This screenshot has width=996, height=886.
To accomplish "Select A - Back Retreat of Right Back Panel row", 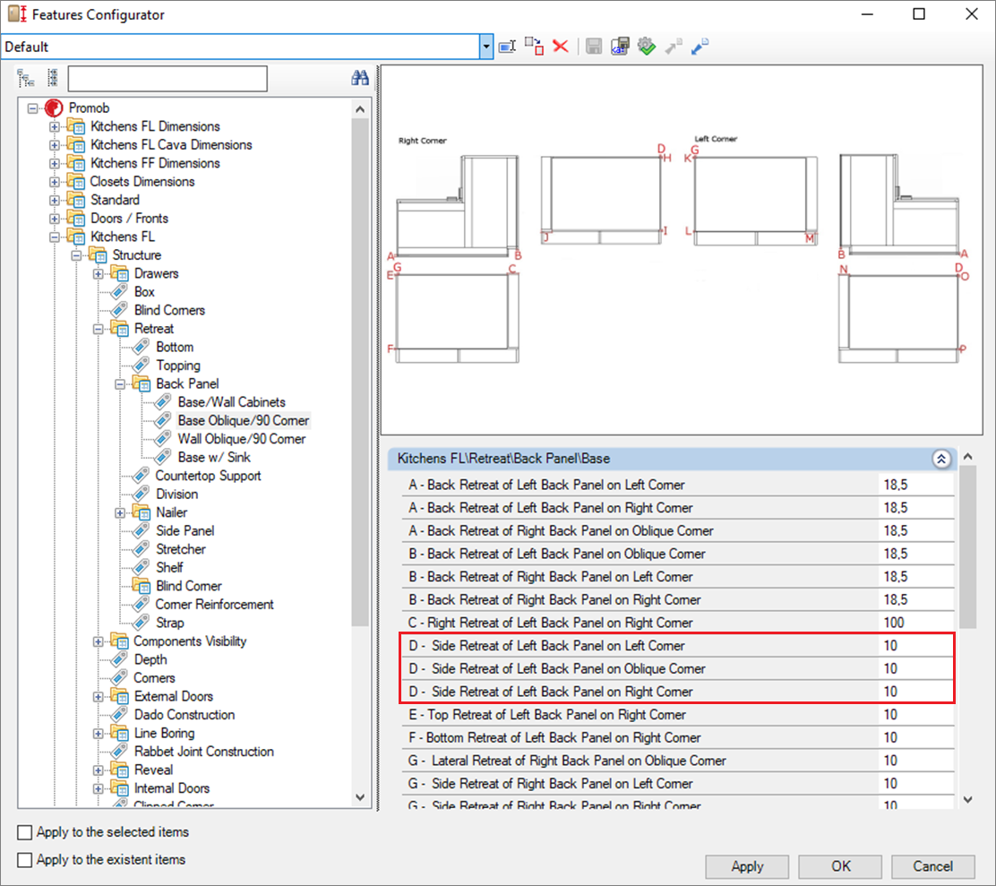I will (678, 530).
